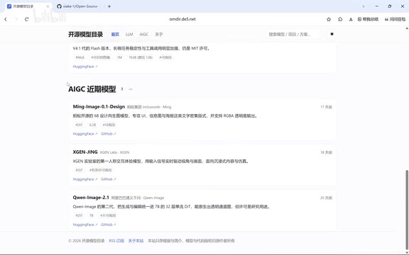Open the 关于 nav item
The height and width of the screenshot is (255, 409).
click(158, 34)
